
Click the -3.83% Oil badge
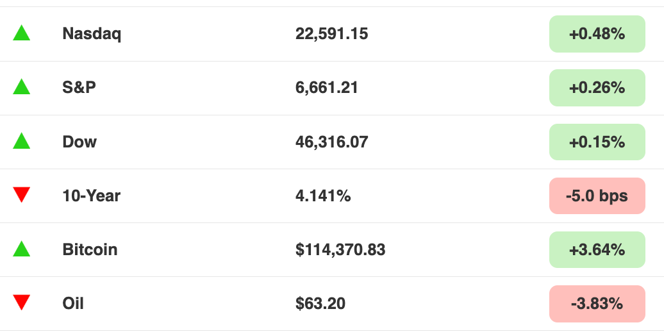coord(597,303)
